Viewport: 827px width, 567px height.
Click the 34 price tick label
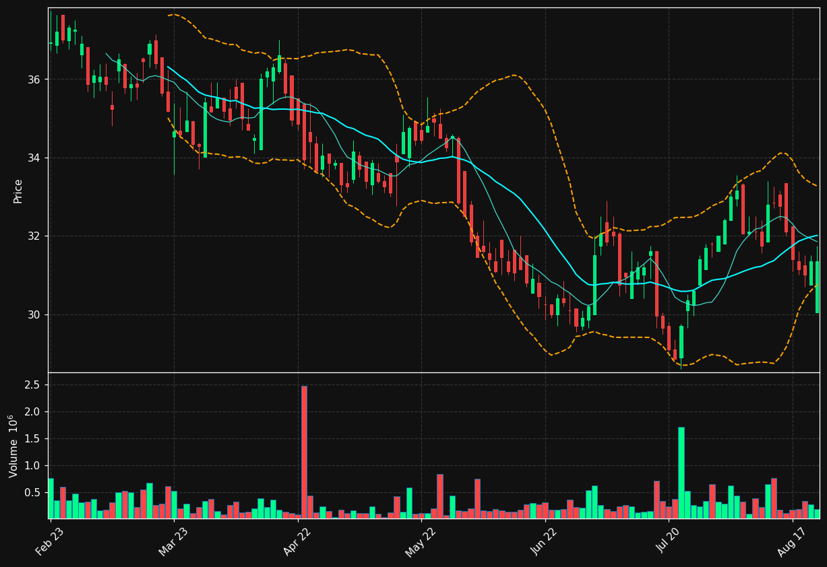point(34,158)
